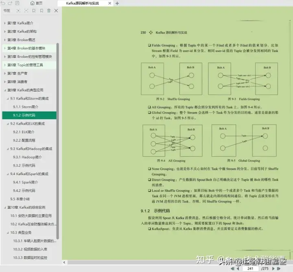Screen dimensions: 293x272
Task: Collapse the 9.1 Kafka和Storm的集成 arrow
Action: (8, 99)
